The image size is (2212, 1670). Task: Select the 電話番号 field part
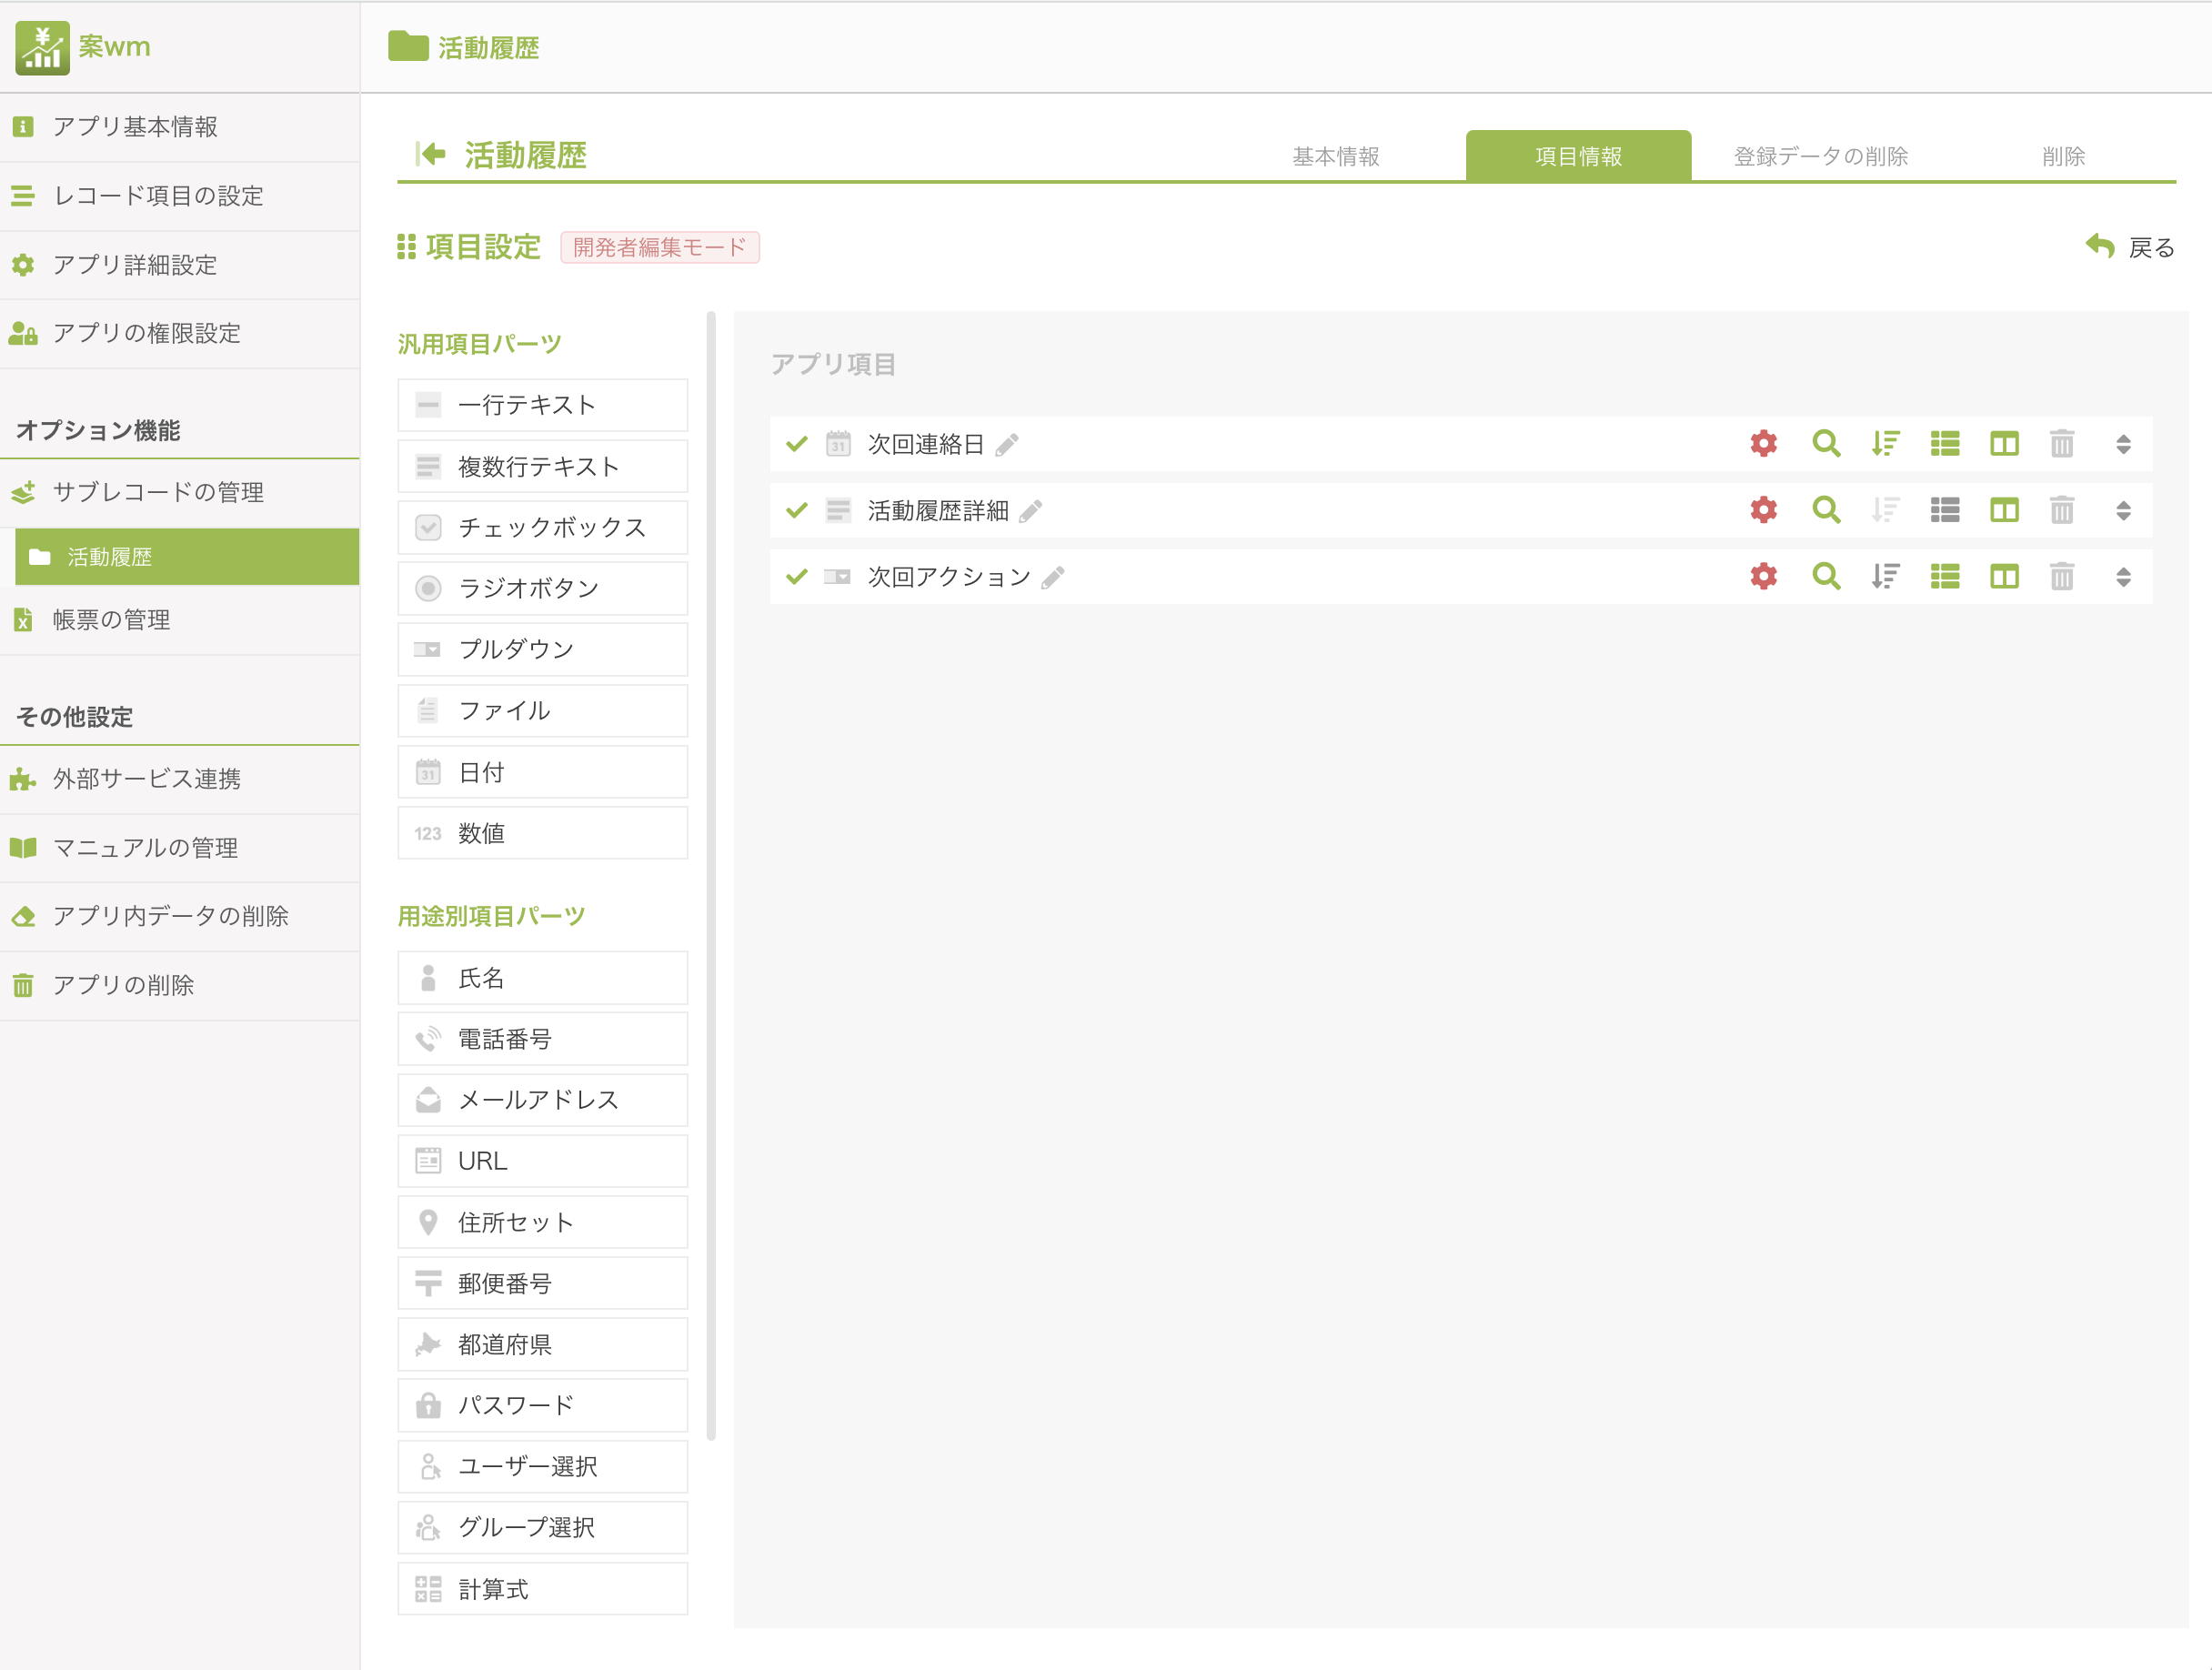543,1039
